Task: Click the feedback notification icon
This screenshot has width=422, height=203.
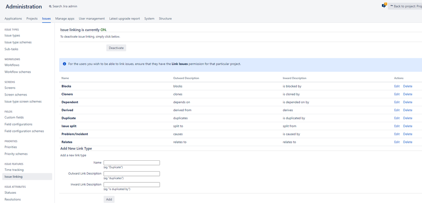Action: (x=384, y=5)
